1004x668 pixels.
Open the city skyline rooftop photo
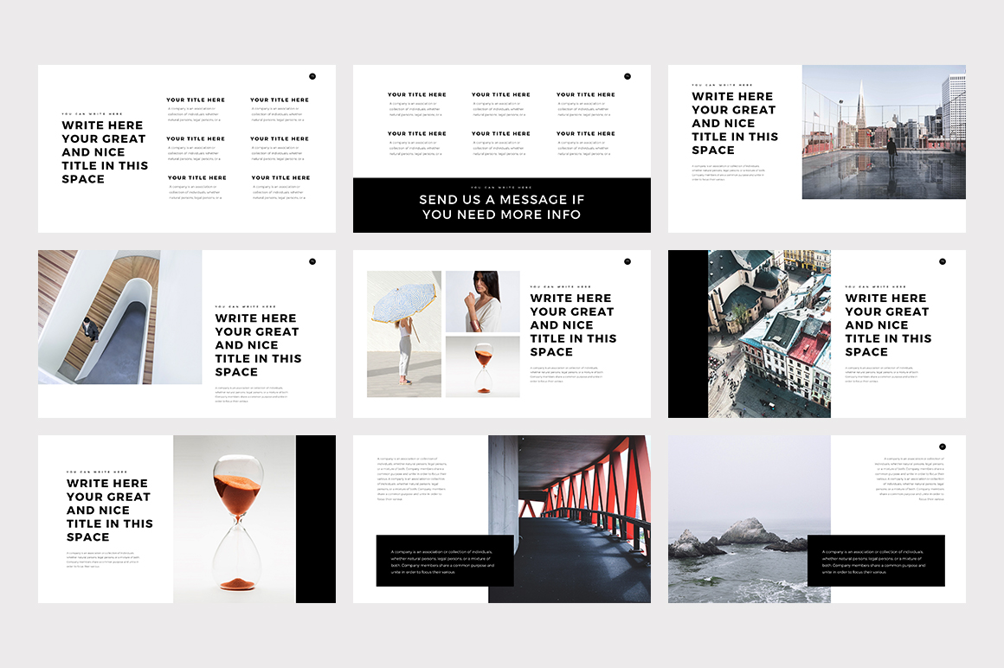[884, 132]
